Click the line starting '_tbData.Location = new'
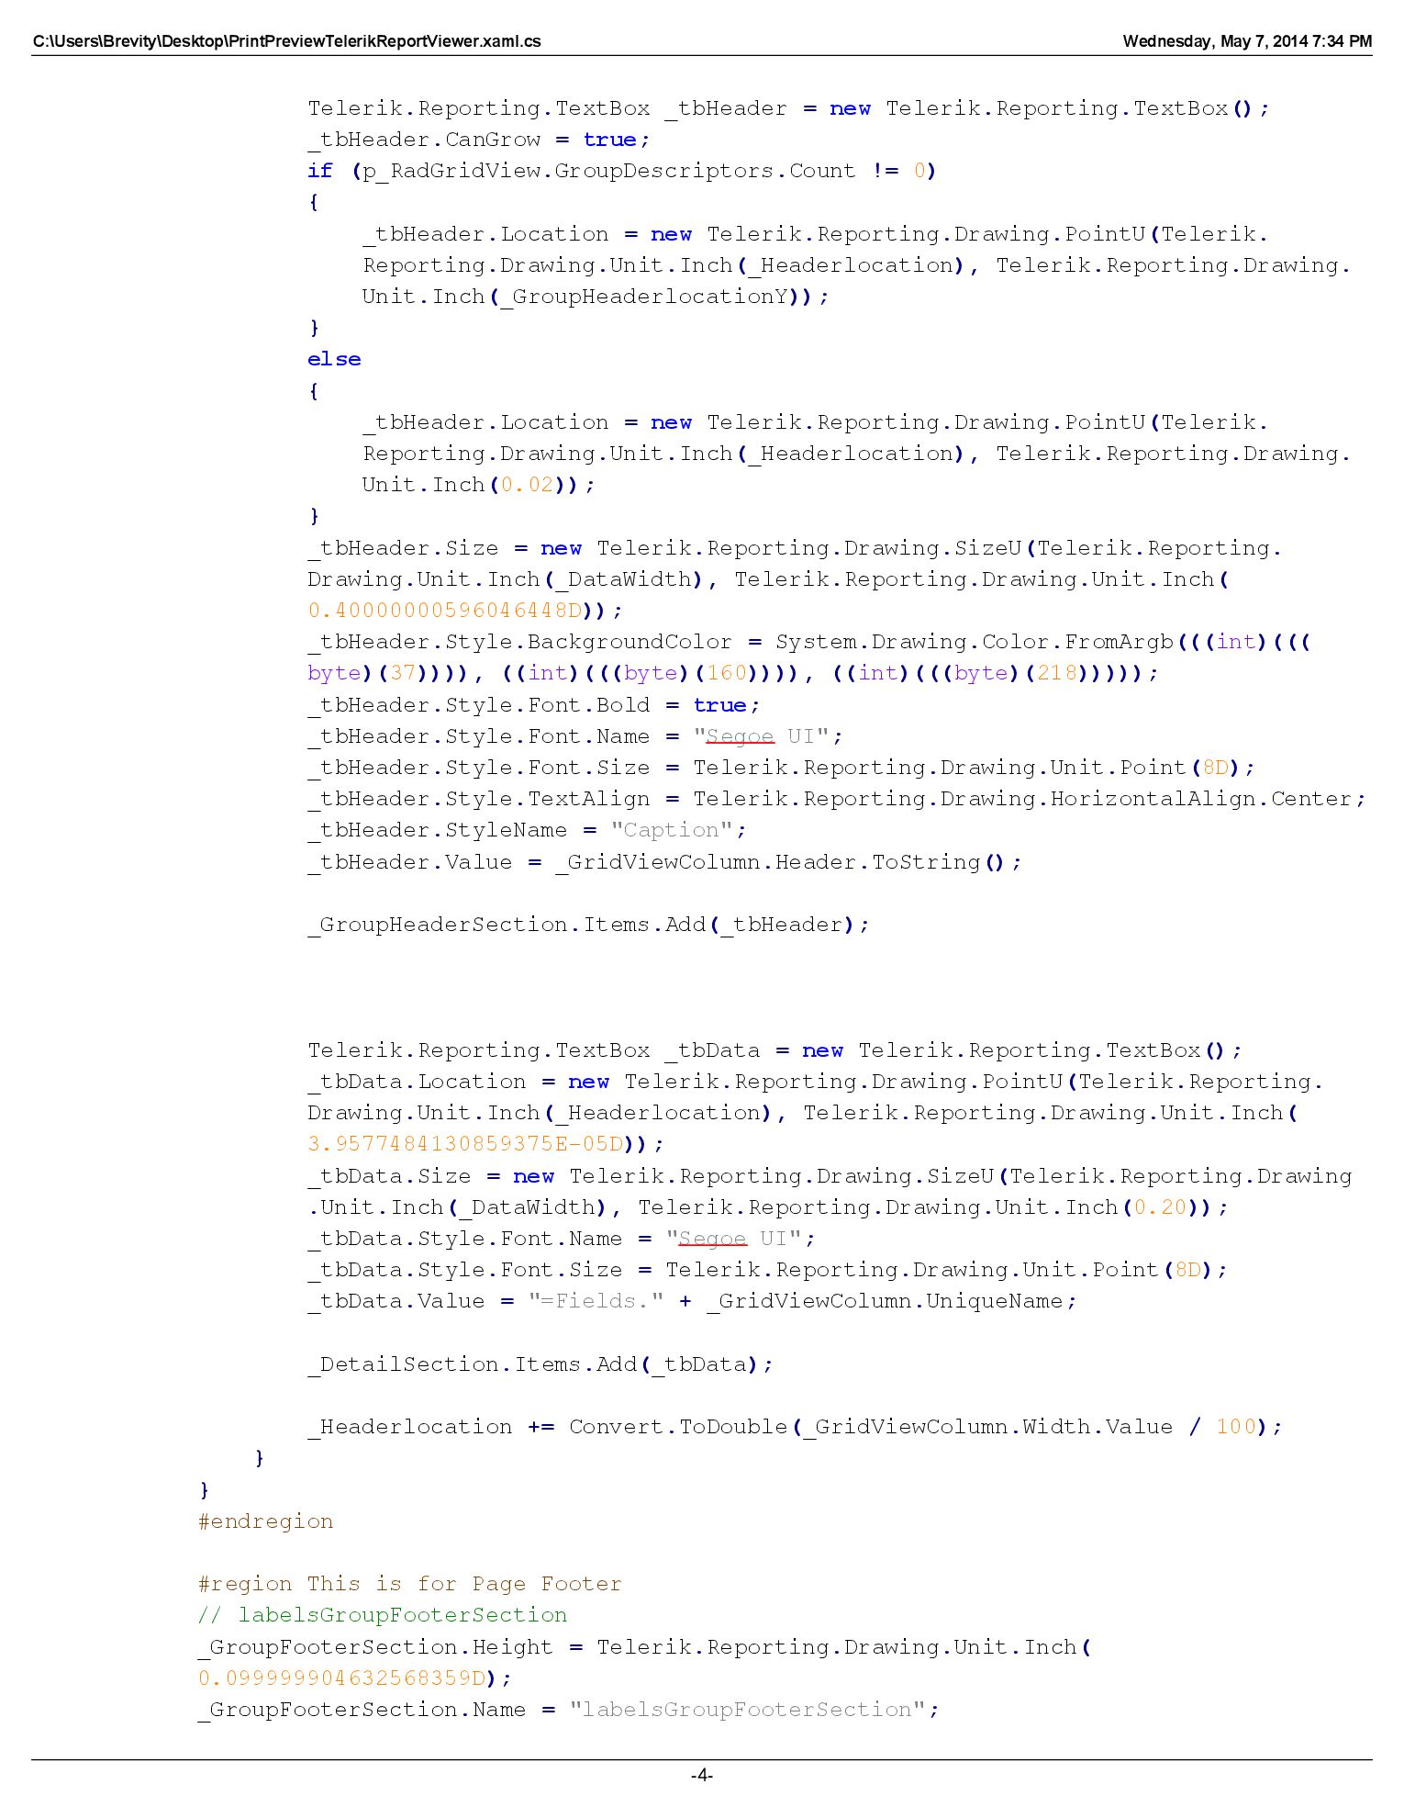Image resolution: width=1404 pixels, height=1818 pixels. pyautogui.click(x=816, y=1082)
